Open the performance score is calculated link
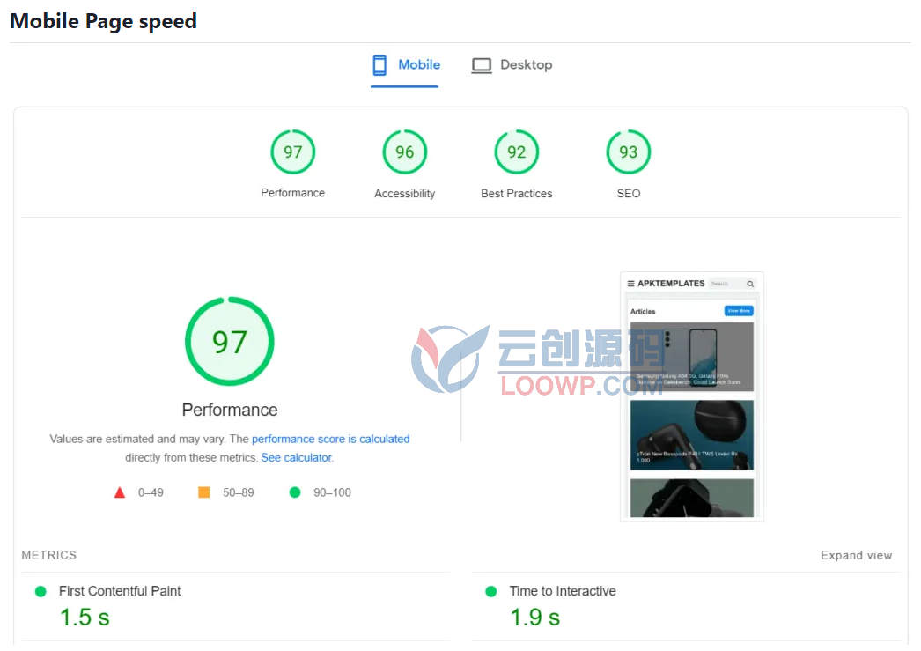 tap(331, 439)
